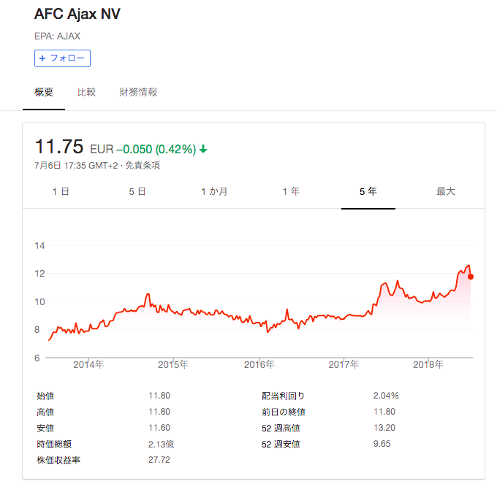The width and height of the screenshot is (497, 484).
Task: Open the 概要 overview tab
Action: (44, 92)
